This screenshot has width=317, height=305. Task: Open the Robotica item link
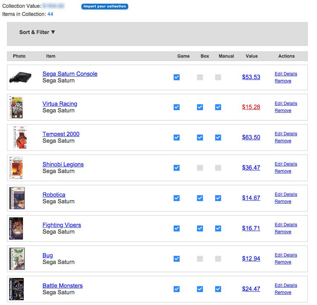tap(54, 195)
